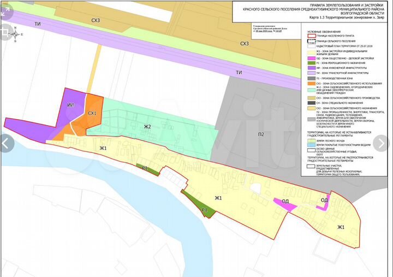Click the pink ОД swatch in legend
The width and height of the screenshot is (393, 277).
[x=311, y=58]
